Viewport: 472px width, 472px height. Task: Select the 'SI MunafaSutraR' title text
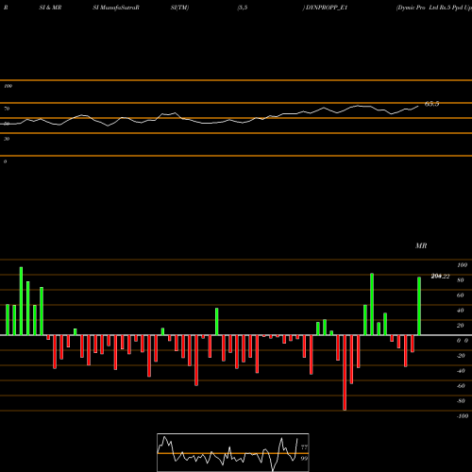point(116,8)
